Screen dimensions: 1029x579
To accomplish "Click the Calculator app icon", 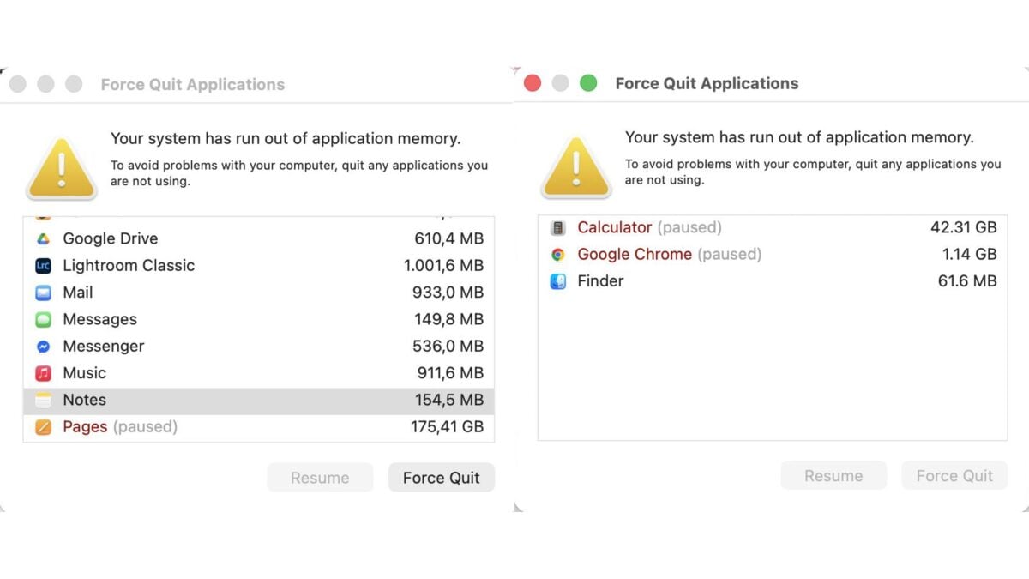I will [x=558, y=228].
